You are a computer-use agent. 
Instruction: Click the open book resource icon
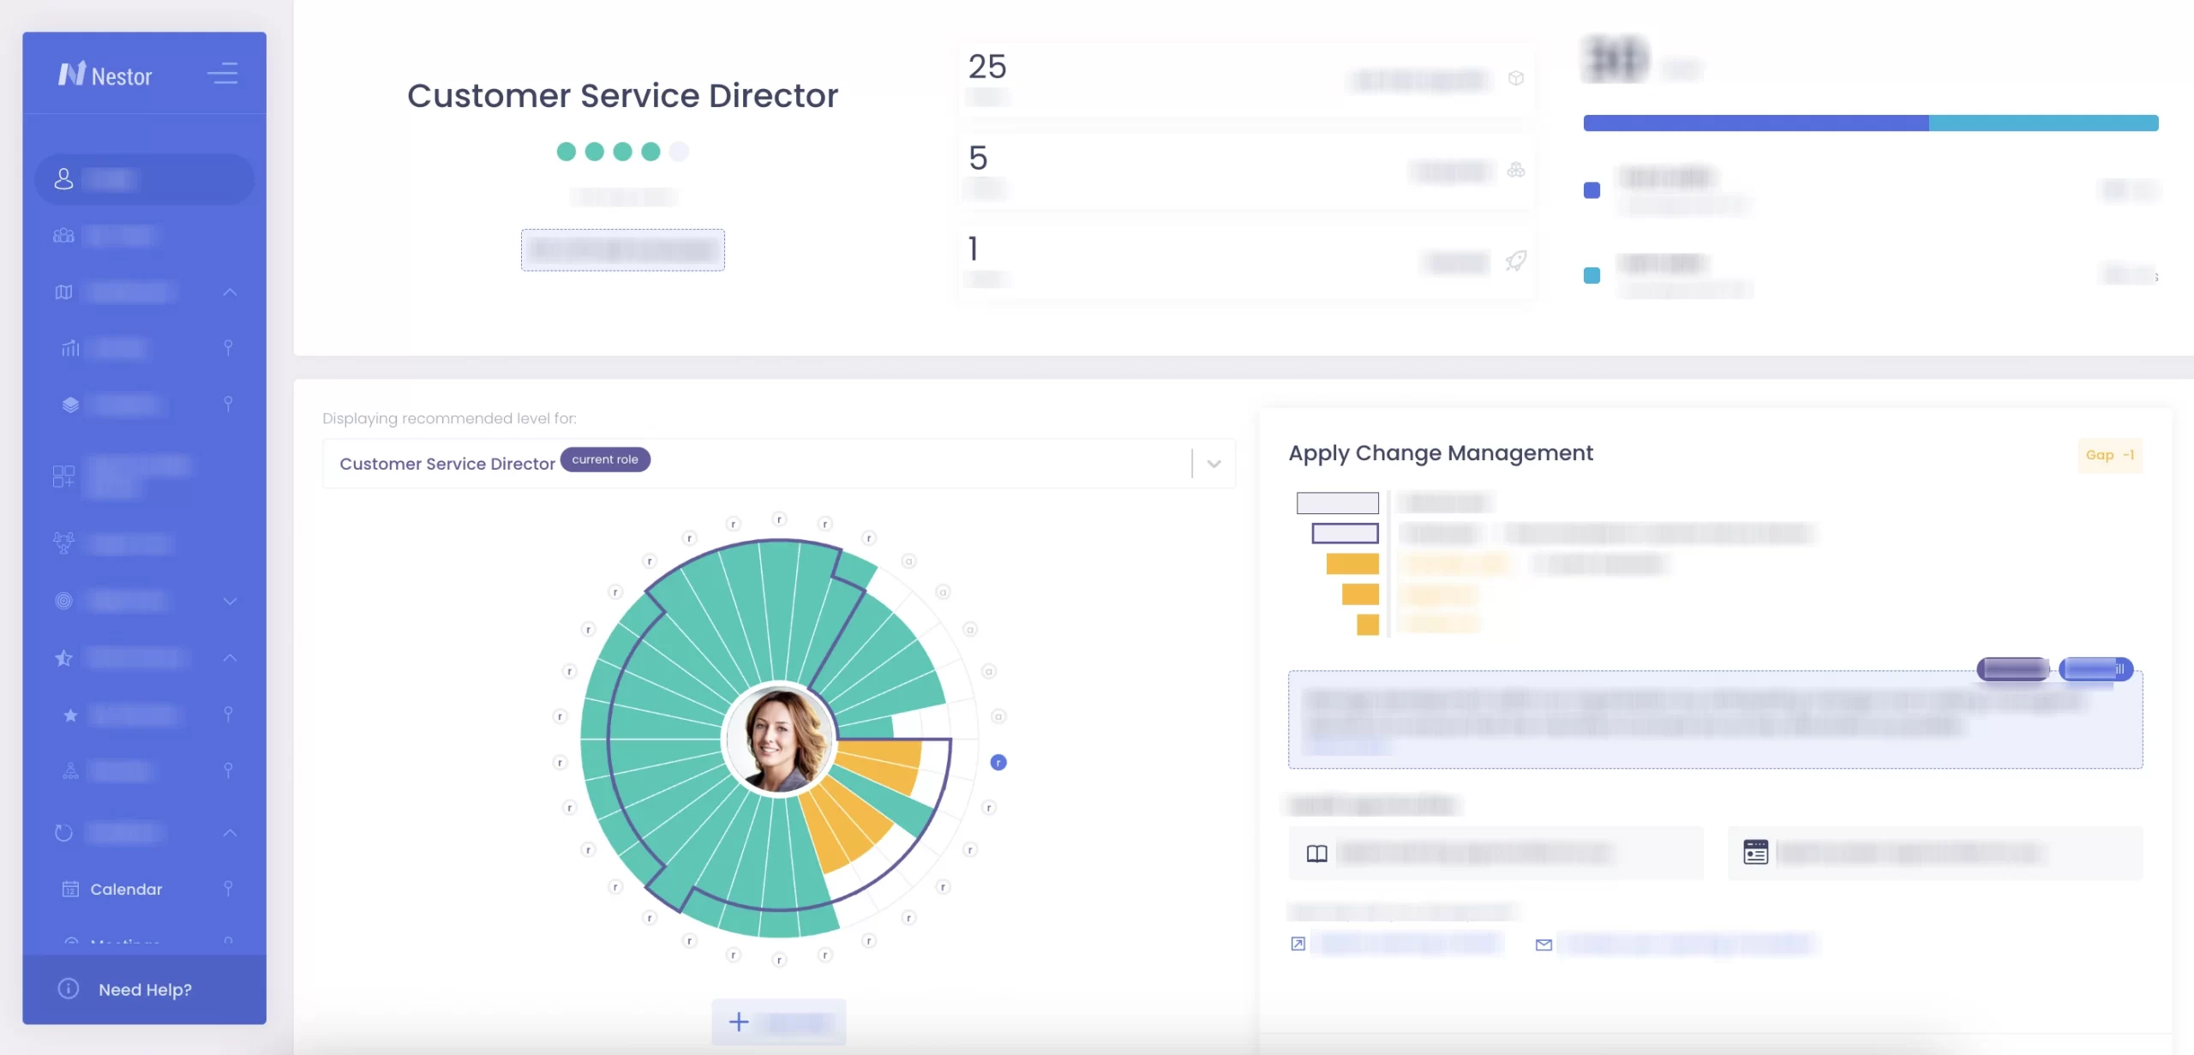coord(1317,854)
